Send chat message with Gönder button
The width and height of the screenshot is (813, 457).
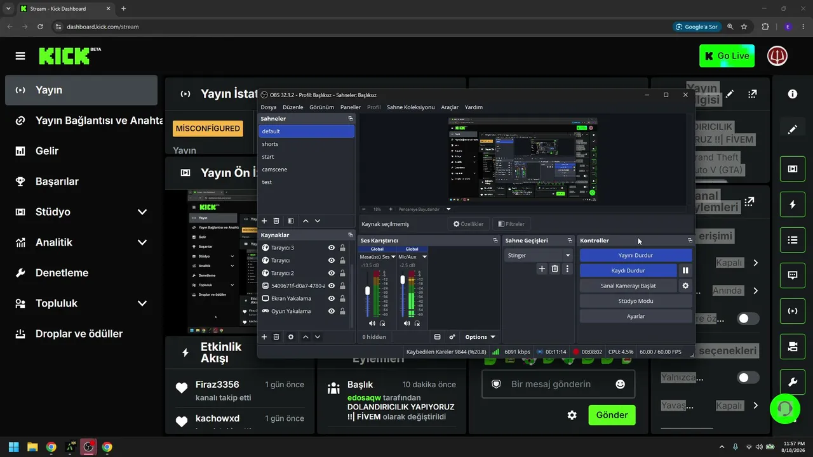612,415
